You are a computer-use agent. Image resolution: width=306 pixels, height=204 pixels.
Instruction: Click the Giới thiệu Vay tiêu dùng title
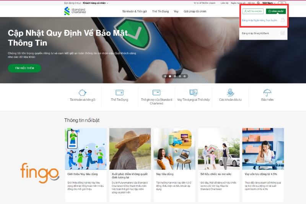point(82,174)
